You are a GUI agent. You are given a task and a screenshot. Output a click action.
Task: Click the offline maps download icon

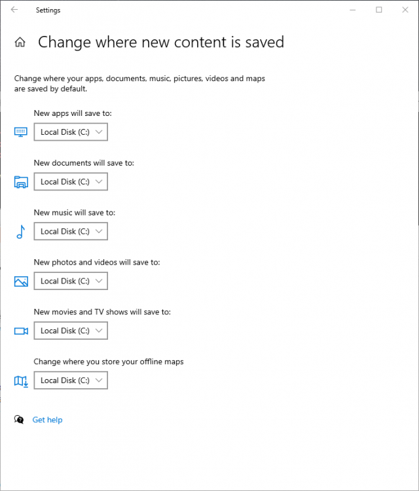21,381
